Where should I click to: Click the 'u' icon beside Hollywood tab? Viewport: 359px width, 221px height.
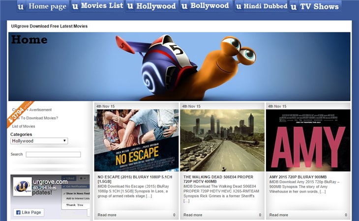point(130,6)
